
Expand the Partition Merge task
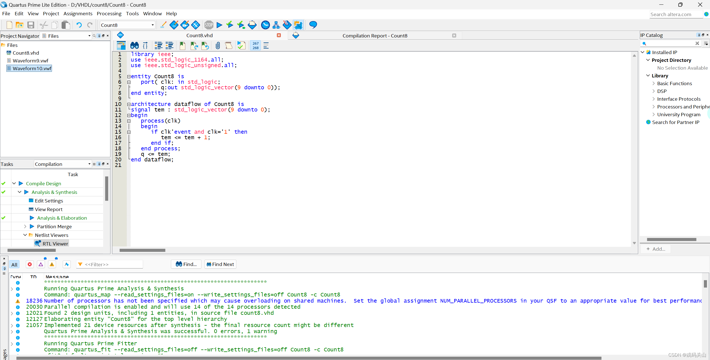pyautogui.click(x=25, y=226)
